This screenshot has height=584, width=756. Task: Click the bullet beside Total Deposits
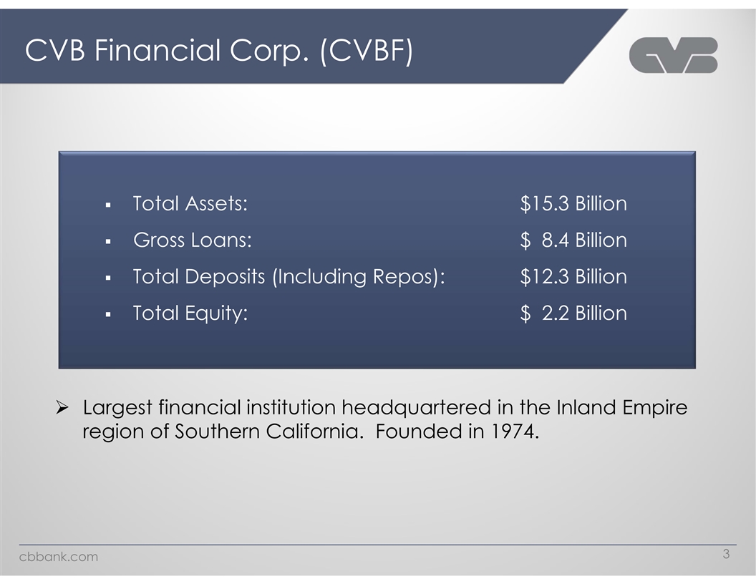[x=106, y=278]
